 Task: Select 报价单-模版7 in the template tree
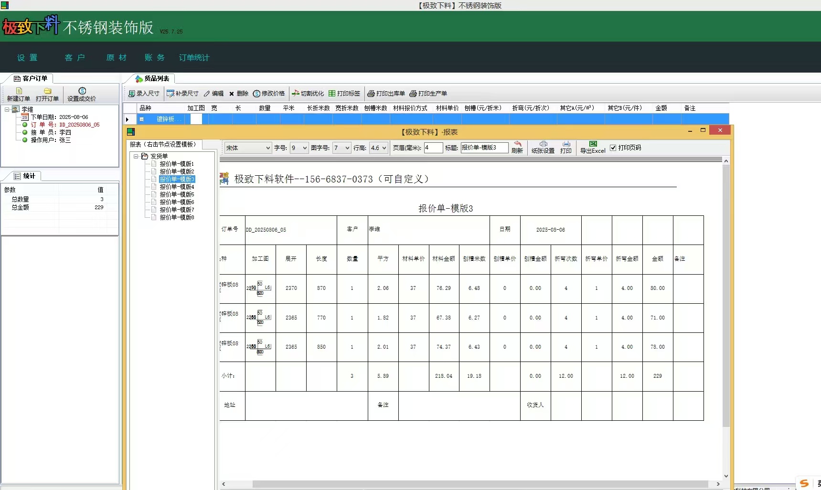[177, 210]
